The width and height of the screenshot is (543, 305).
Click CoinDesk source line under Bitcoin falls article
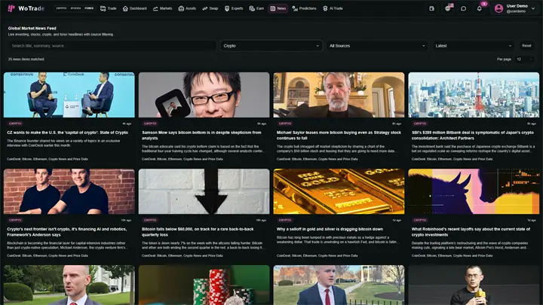tap(183, 255)
